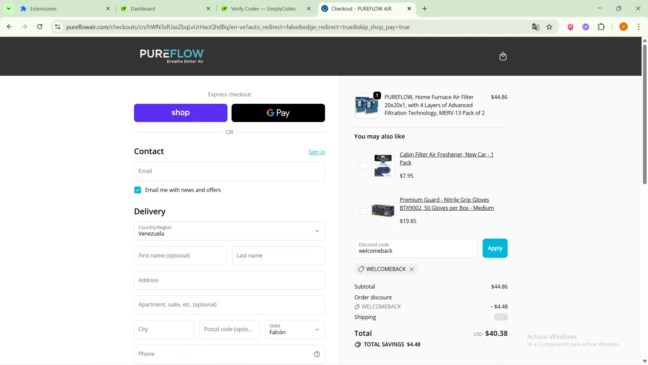Open Premium Guard Nitrile Grip Gloves link
This screenshot has height=365, width=648.
(447, 204)
